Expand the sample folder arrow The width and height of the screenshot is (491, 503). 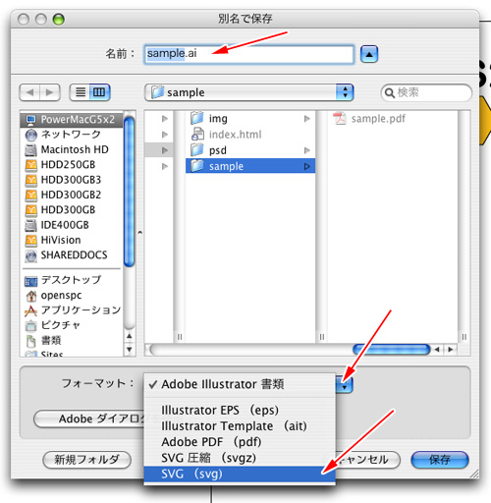point(306,166)
